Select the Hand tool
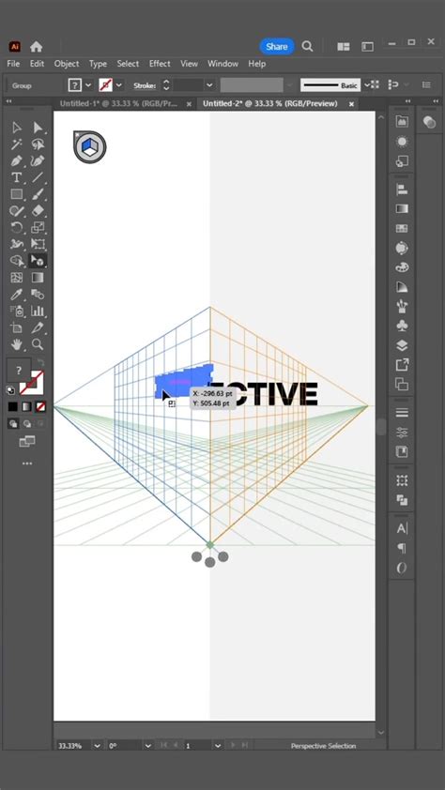Image resolution: width=445 pixels, height=790 pixels. click(17, 344)
